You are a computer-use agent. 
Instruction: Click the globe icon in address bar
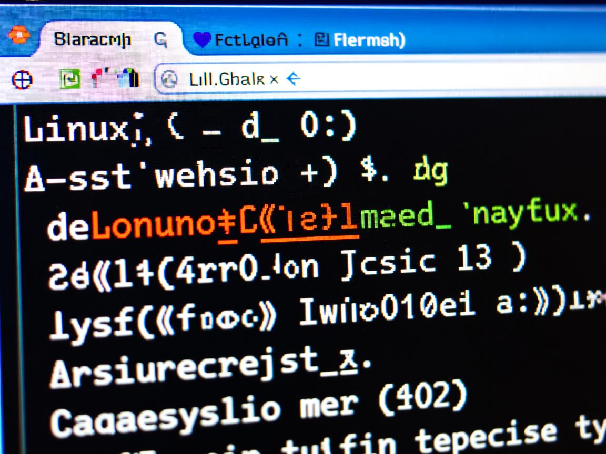tap(170, 79)
